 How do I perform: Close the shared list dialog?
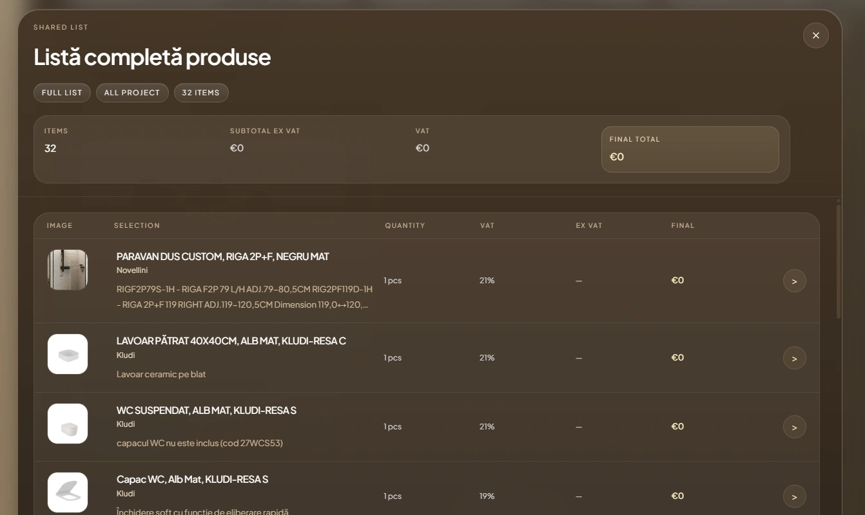click(815, 35)
